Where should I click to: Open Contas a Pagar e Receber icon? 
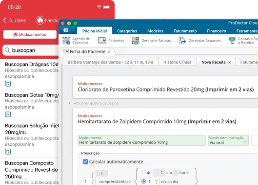point(232,41)
